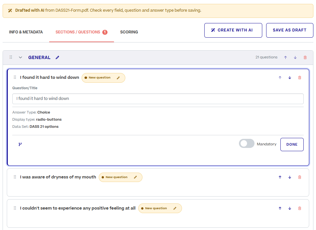Toggle the Mandatory switch

pos(247,144)
